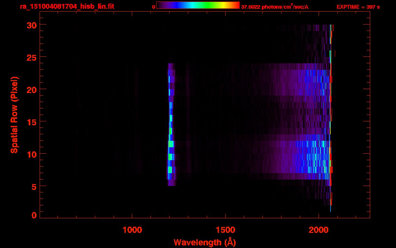This screenshot has height=248, width=396.
Task: Click the red vertical edge feature near 2070 Å
Action: tap(331, 115)
